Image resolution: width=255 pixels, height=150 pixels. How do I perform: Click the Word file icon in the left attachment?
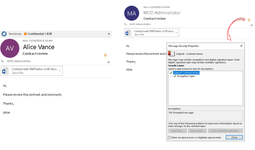pos(6,71)
